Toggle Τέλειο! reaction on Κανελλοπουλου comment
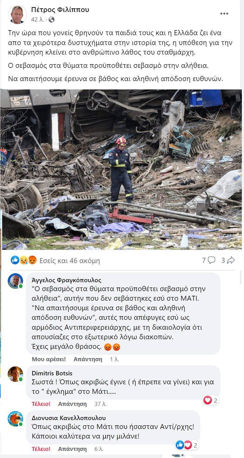 41,449
